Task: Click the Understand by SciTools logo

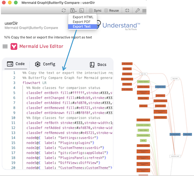Action: click(119, 25)
